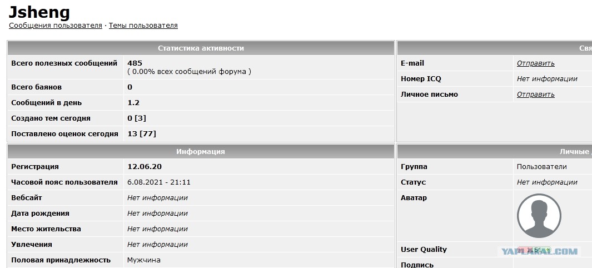Open the Темы пользователя link
592x268 pixels.
point(143,26)
